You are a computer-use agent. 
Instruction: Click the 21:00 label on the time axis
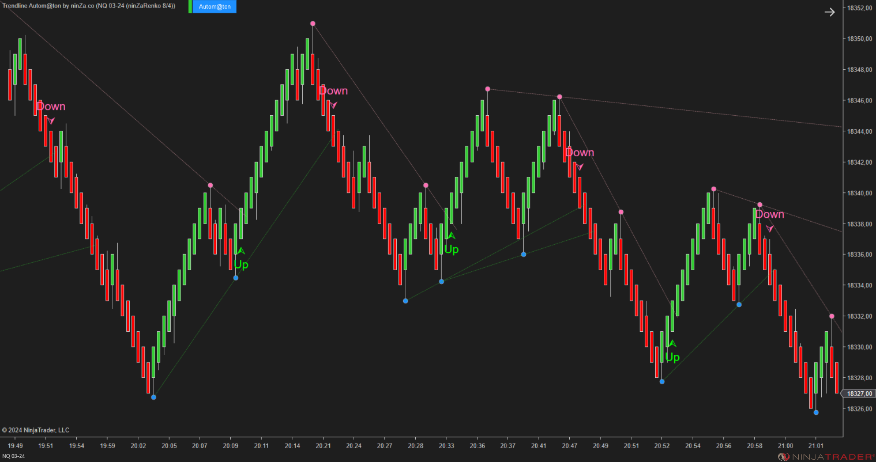click(785, 446)
